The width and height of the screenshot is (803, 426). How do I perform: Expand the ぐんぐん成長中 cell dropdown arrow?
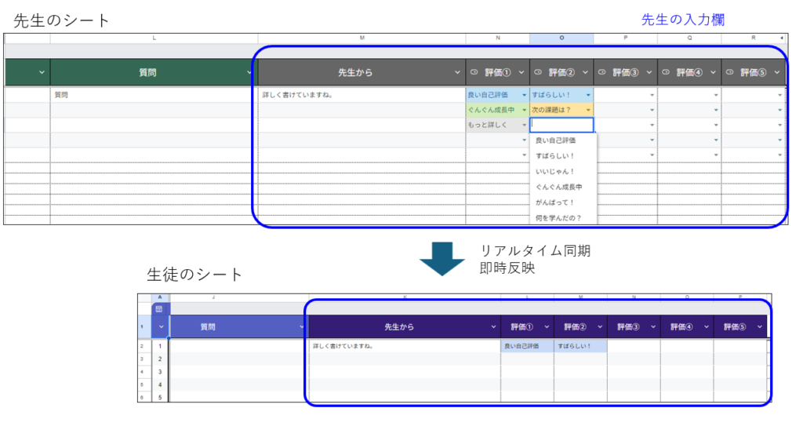coord(525,110)
